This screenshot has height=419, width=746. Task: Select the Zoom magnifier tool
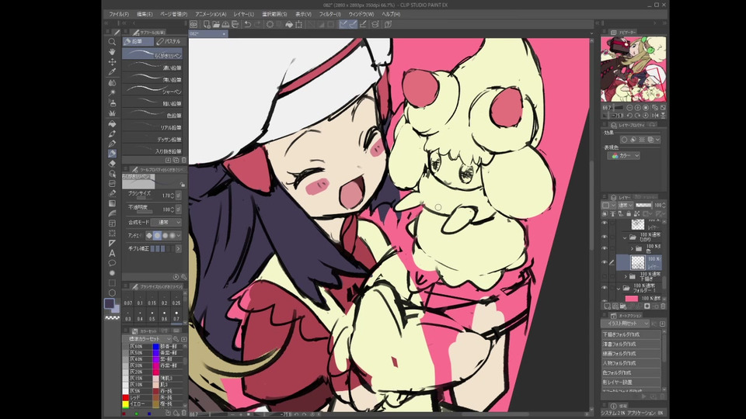click(x=112, y=42)
